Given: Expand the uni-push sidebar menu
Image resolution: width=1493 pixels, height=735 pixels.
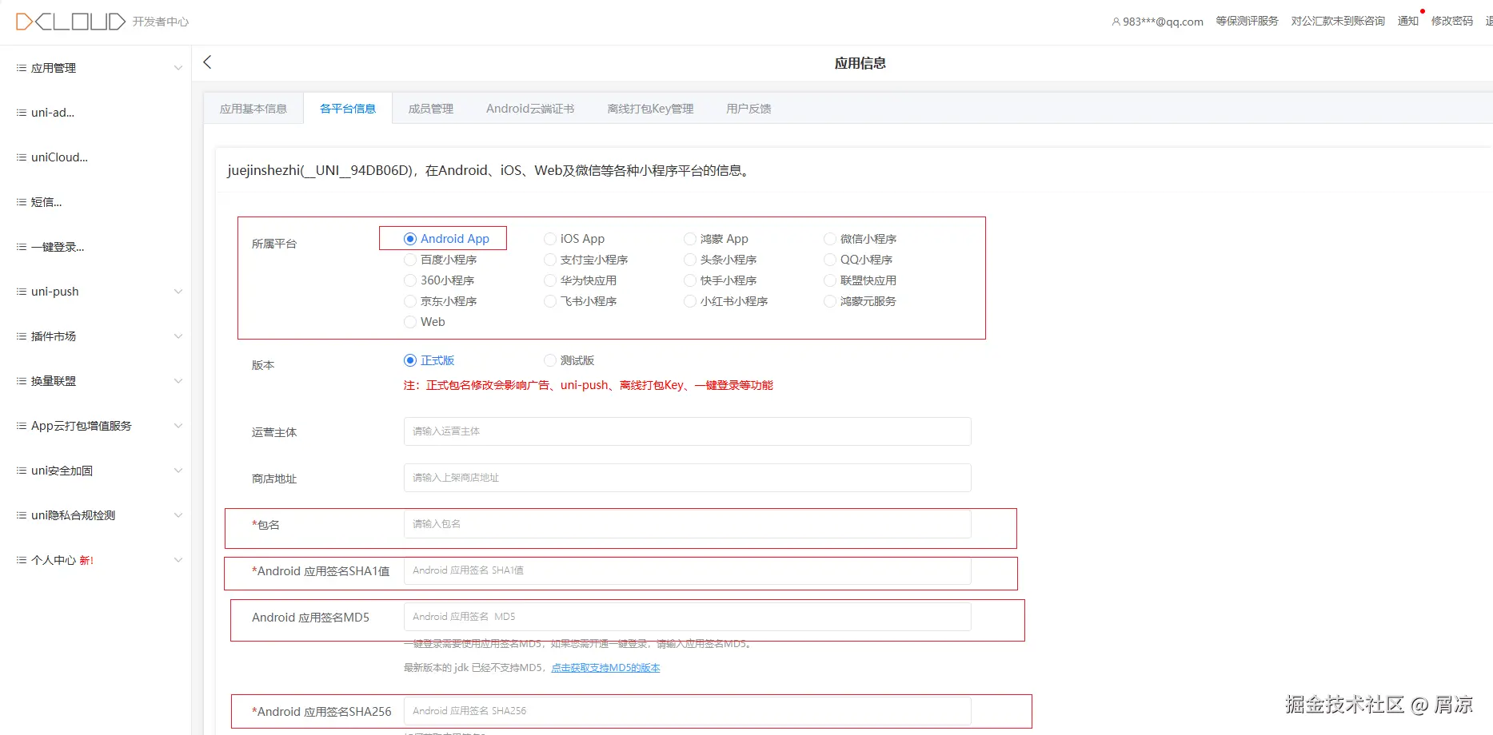Looking at the screenshot, I should click(96, 292).
